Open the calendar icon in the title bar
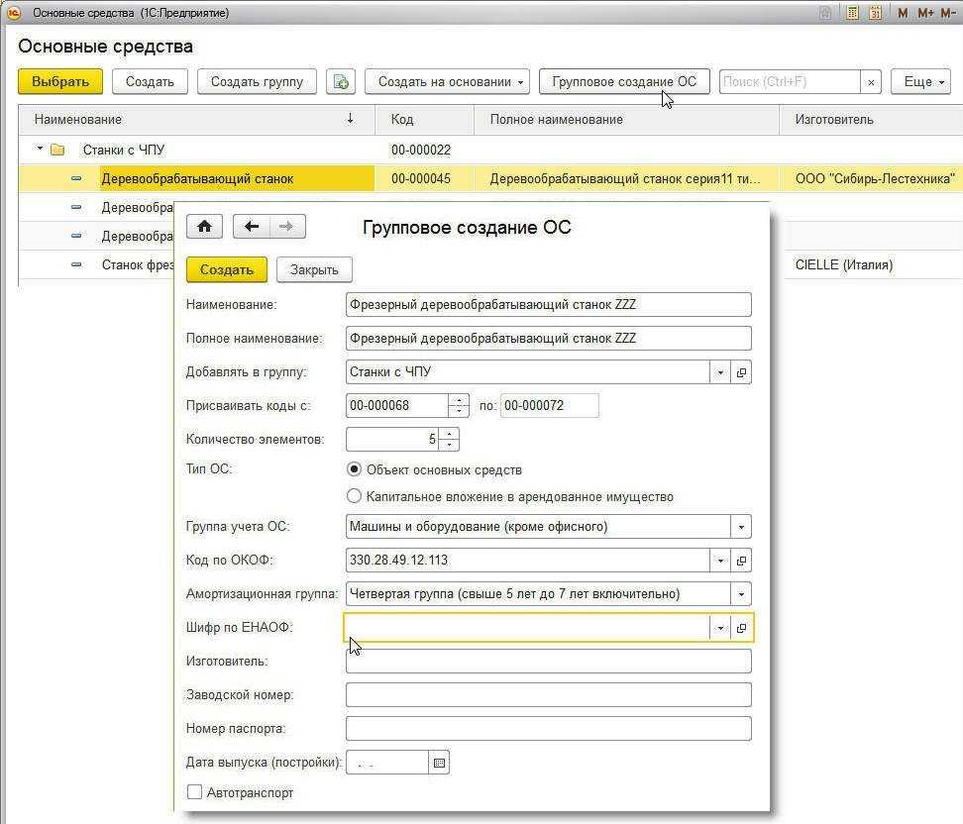963x824 pixels. click(x=875, y=13)
